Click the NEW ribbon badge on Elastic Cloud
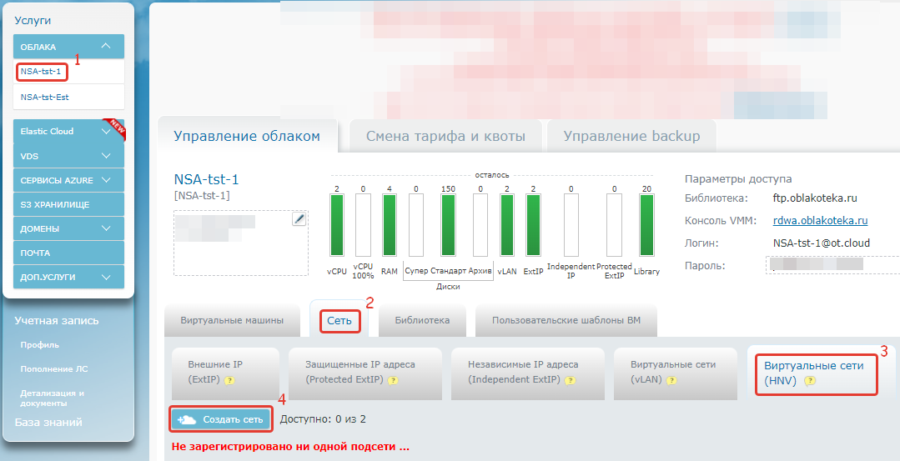The height and width of the screenshot is (461, 900). click(x=113, y=128)
